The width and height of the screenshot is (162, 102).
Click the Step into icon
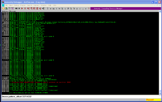pos(28,9)
